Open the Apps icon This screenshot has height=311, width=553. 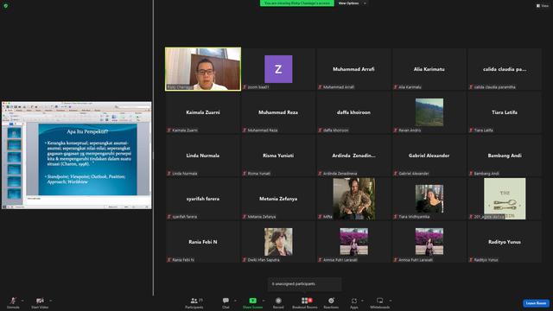353,301
